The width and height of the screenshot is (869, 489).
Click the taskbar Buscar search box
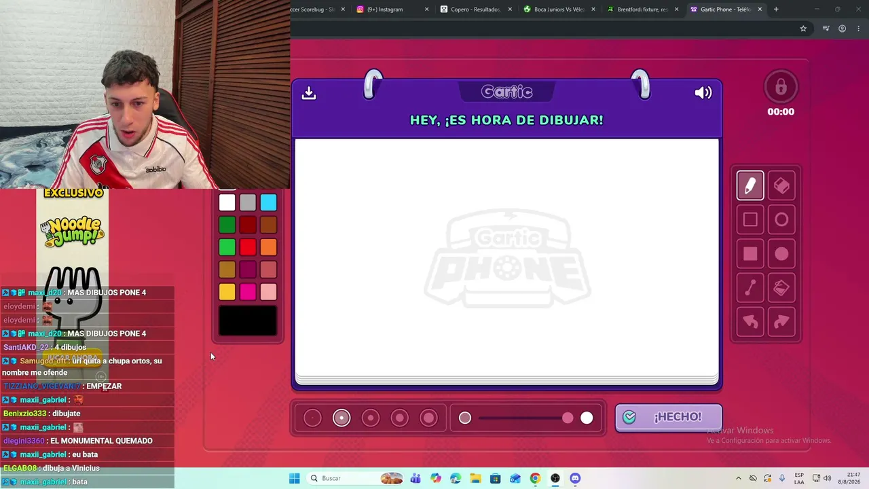(354, 478)
